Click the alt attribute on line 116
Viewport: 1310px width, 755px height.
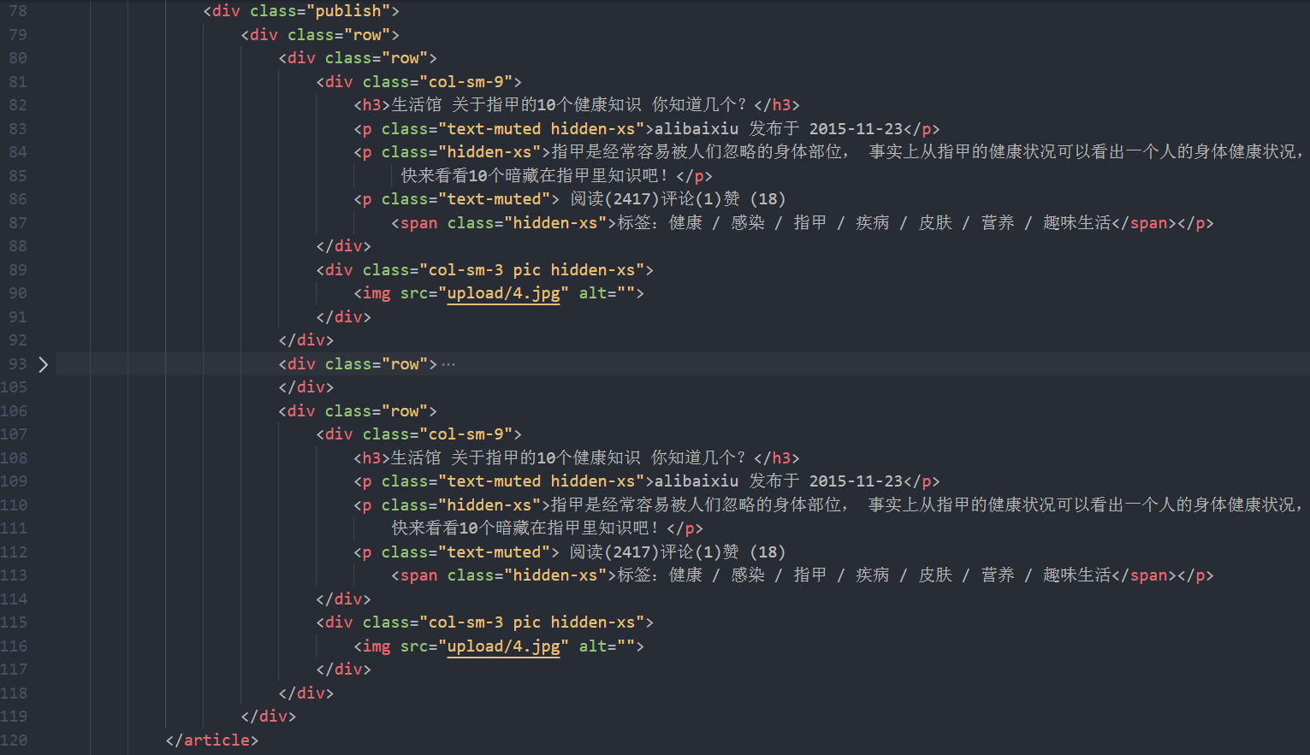607,646
